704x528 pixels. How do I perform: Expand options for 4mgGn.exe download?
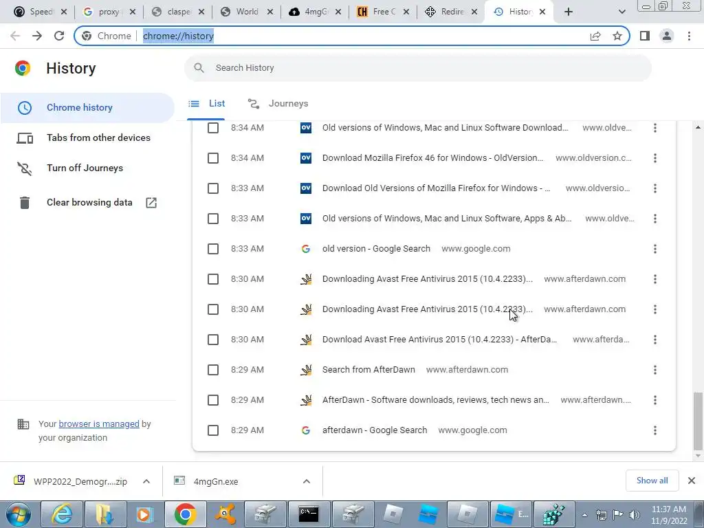coord(307,481)
